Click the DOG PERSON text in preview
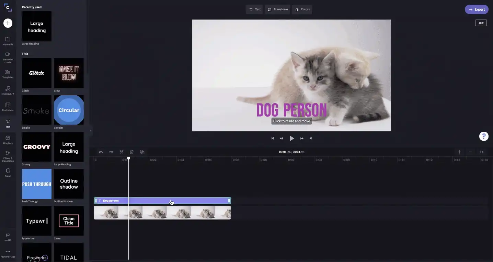 click(x=291, y=110)
